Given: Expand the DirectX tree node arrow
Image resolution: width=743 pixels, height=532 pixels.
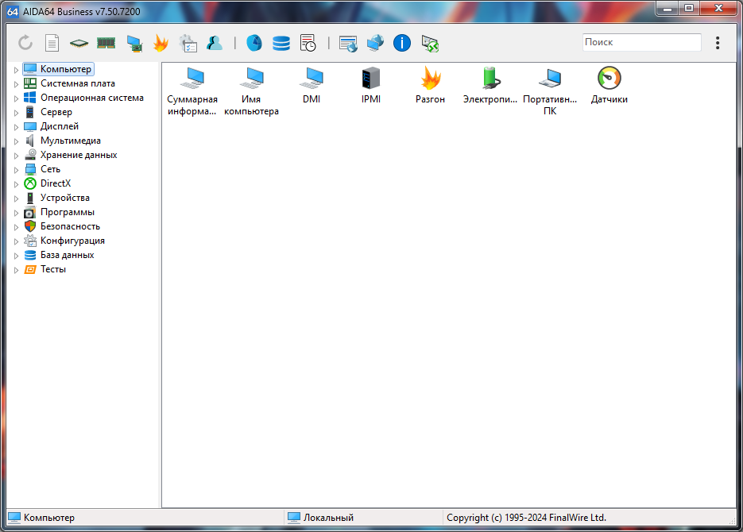Looking at the screenshot, I should click(x=16, y=183).
